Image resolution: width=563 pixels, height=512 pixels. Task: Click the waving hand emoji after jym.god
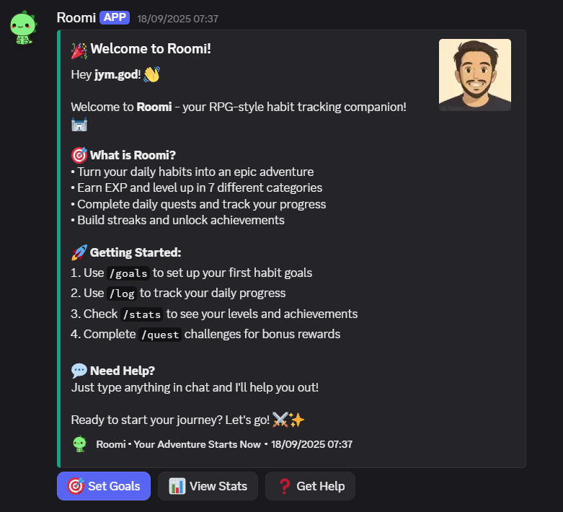tap(151, 74)
